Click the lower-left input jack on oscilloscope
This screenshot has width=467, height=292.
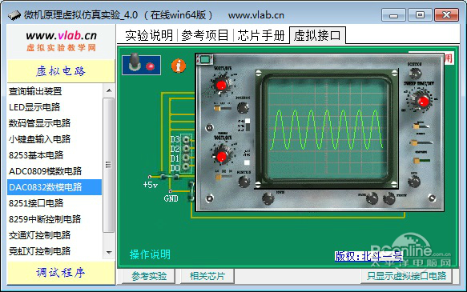(x=210, y=198)
